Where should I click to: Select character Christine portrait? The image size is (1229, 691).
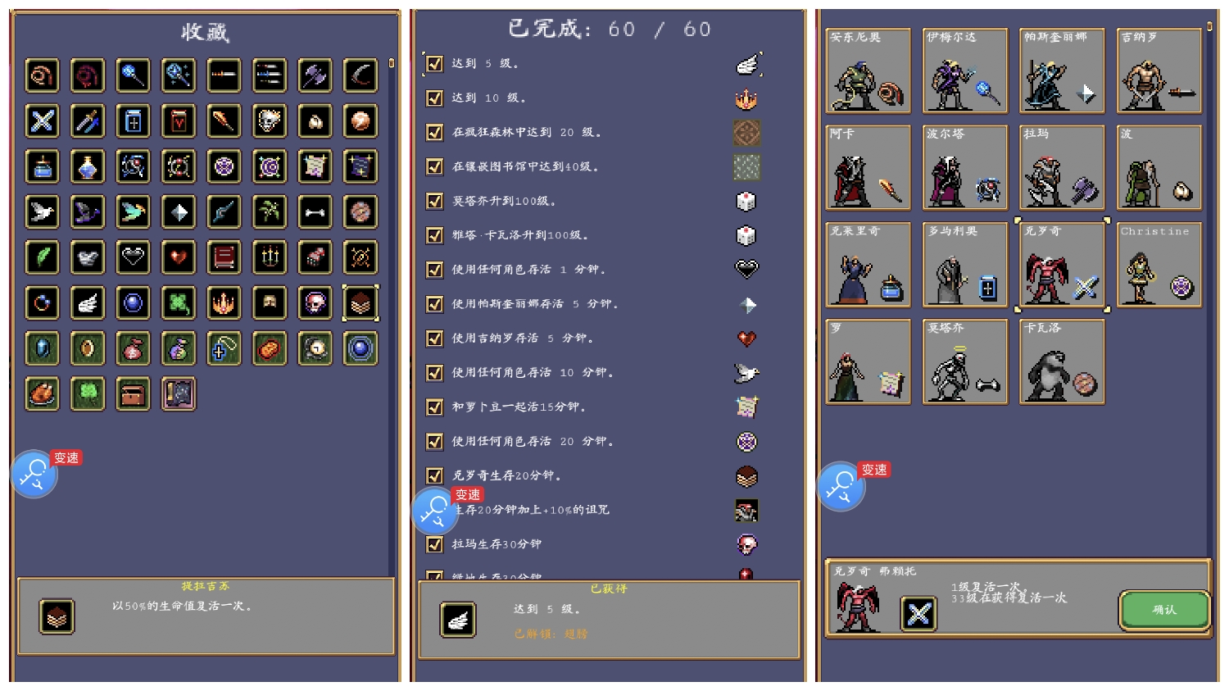click(x=1159, y=265)
